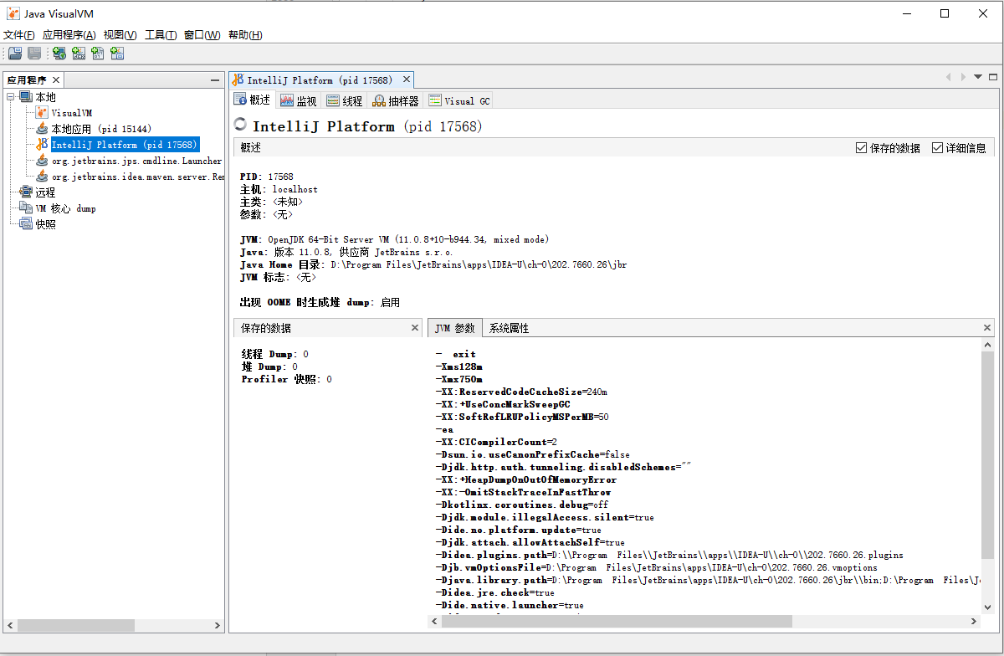Click Java icon of org.jetbrains.jps.cmdline.Launcher
This screenshot has width=1004, height=656.
click(43, 160)
